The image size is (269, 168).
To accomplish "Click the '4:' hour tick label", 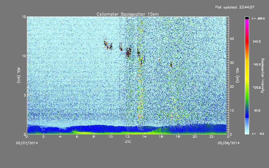I will tap(61, 137).
